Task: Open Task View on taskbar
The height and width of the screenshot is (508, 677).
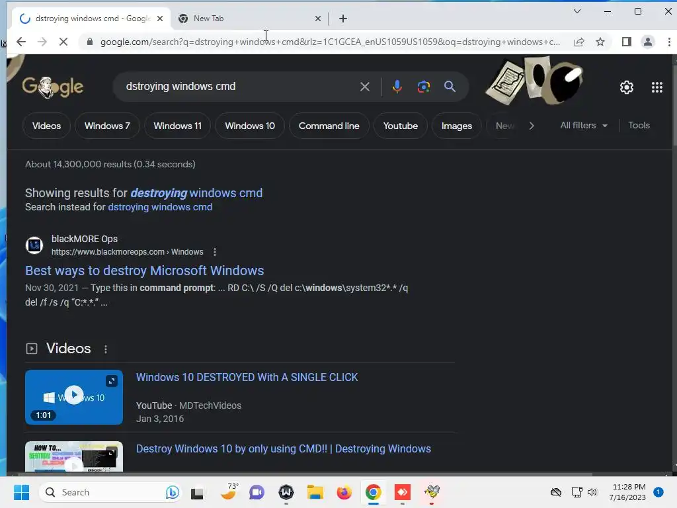Action: 197,492
